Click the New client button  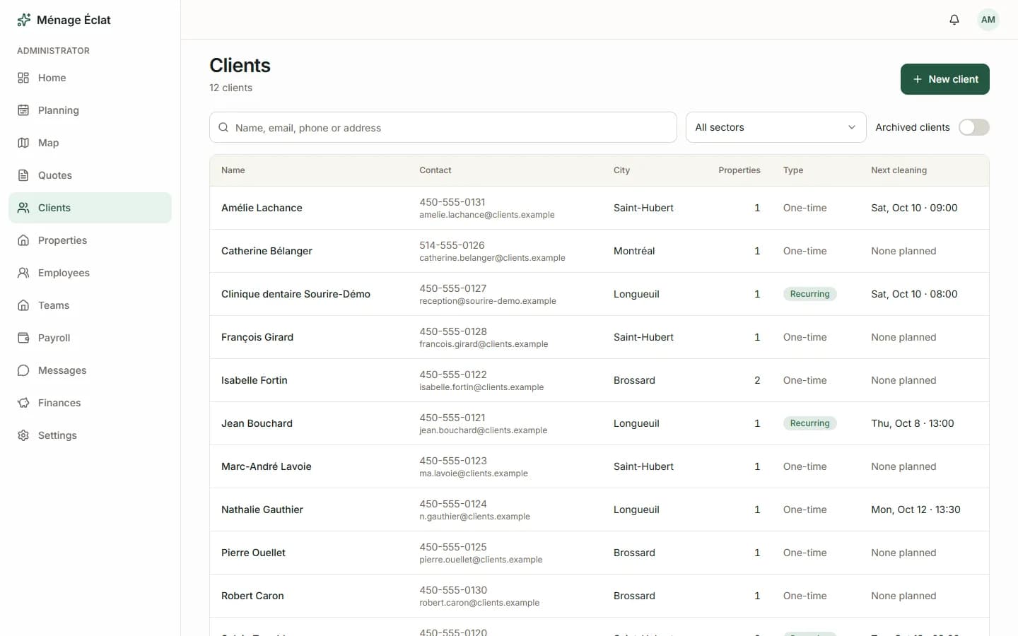pyautogui.click(x=945, y=79)
